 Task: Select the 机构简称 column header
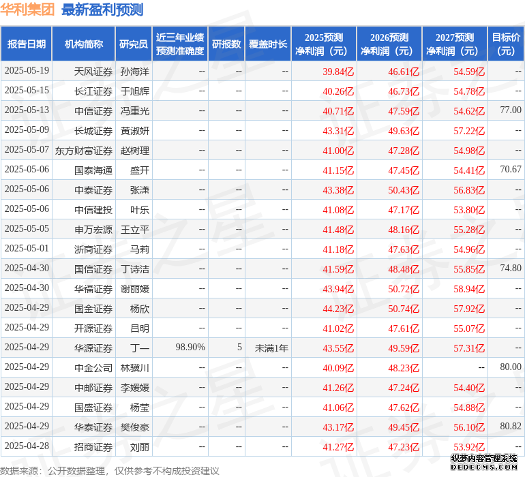tap(84, 44)
